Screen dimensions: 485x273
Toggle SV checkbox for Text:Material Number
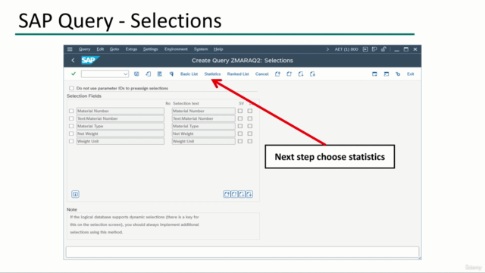240,118
